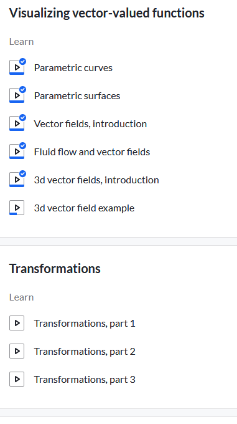Open Vector fields, introduction video icon
Viewport: 237px width, 424px height.
click(17, 123)
